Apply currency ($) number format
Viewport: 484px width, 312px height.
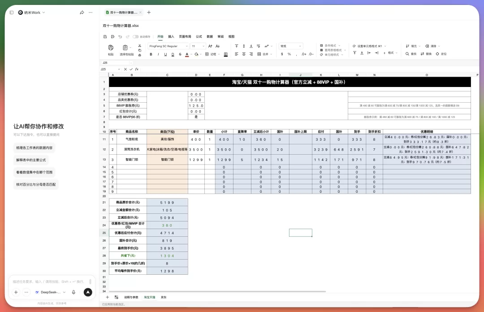(282, 54)
